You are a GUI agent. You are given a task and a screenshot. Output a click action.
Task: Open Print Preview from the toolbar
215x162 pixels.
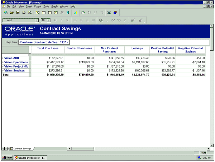point(30,13)
